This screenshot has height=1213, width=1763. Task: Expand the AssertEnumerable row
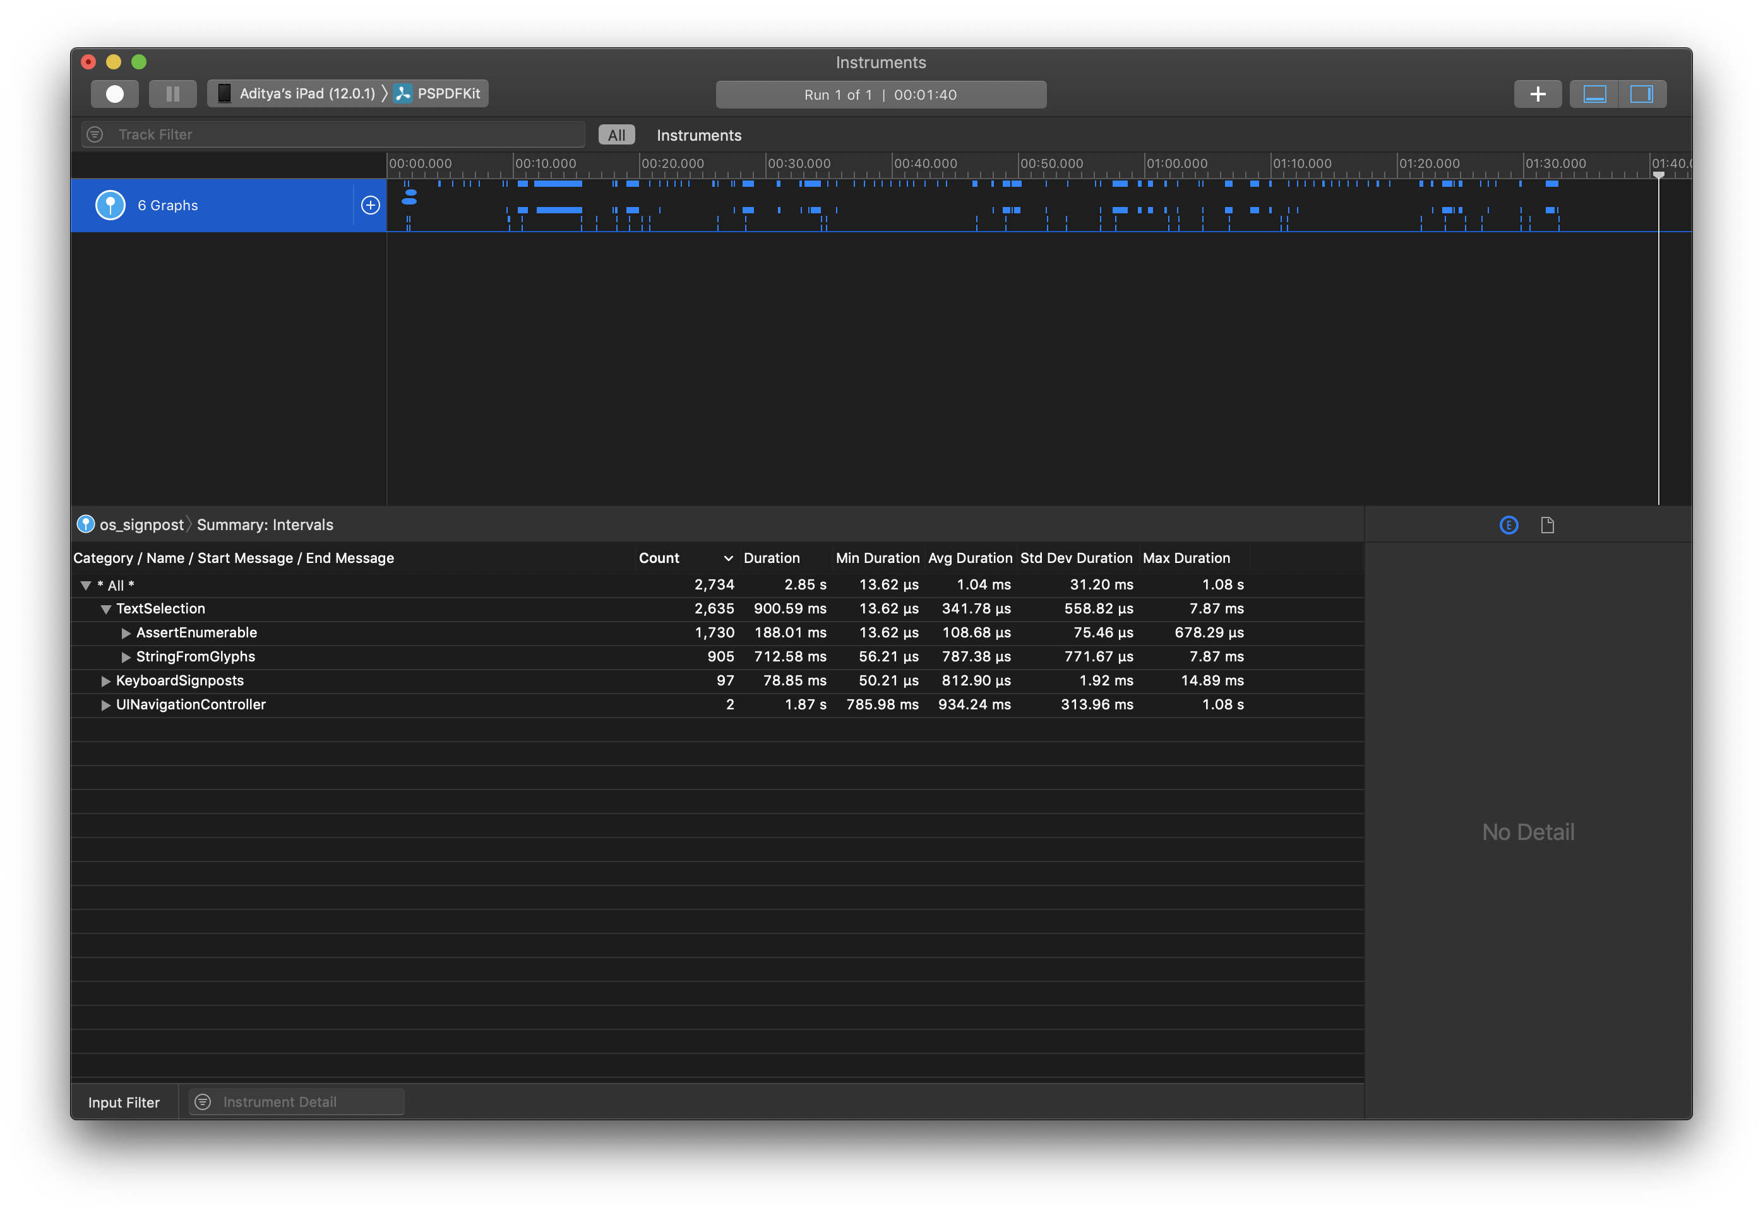pyautogui.click(x=126, y=633)
